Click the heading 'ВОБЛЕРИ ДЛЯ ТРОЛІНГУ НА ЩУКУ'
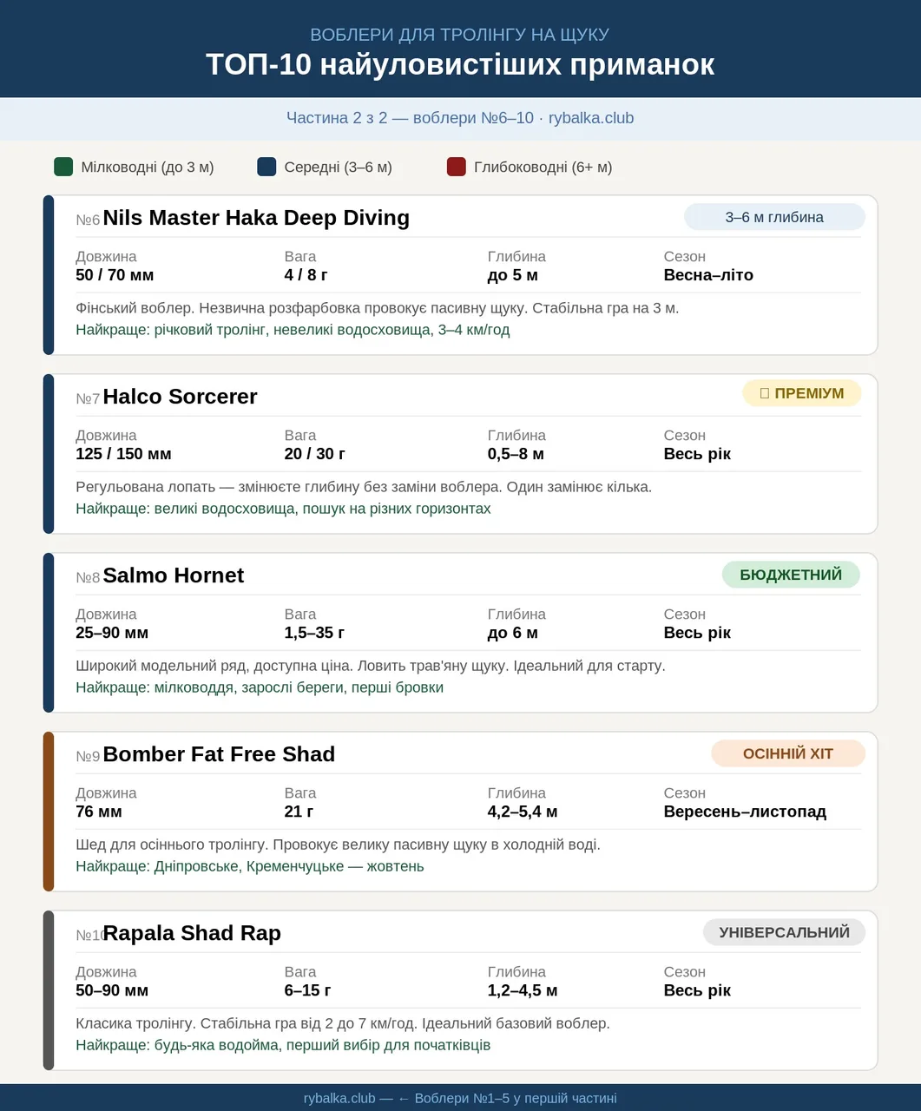The width and height of the screenshot is (921, 1111). [460, 35]
